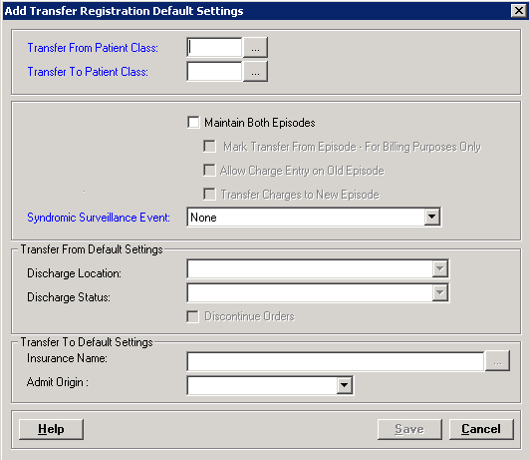
Task: Check Mark Transfer From Episode billing option
Action: 209,147
